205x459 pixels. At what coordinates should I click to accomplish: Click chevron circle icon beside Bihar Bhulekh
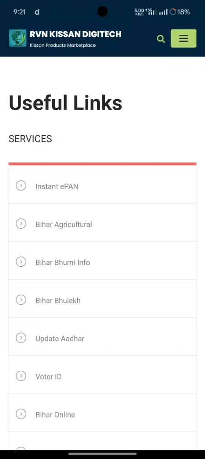(x=21, y=300)
